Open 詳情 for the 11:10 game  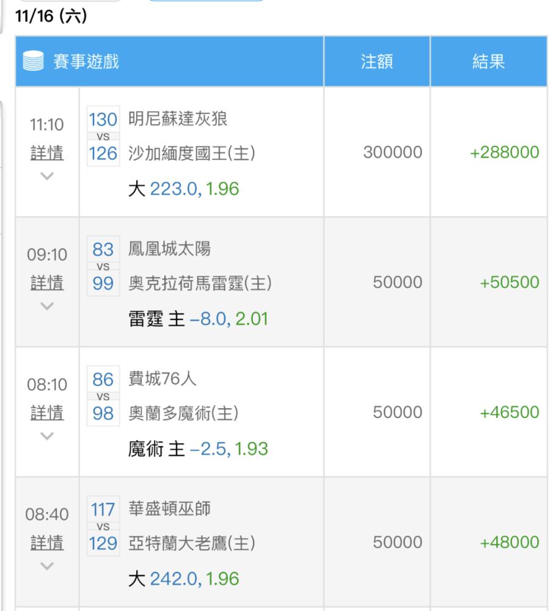coord(47,152)
